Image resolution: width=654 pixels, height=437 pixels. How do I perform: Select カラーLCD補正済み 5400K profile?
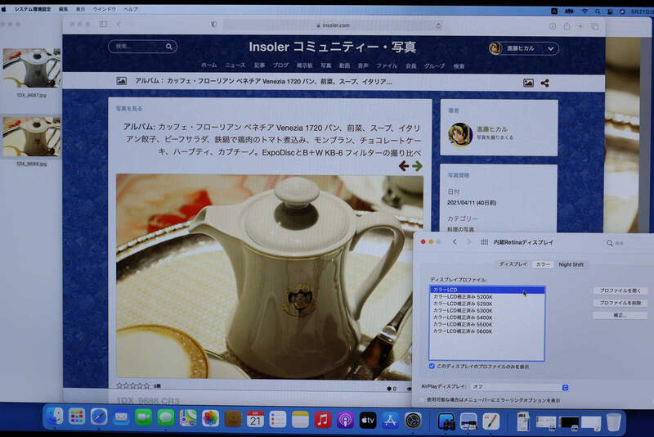pyautogui.click(x=463, y=318)
